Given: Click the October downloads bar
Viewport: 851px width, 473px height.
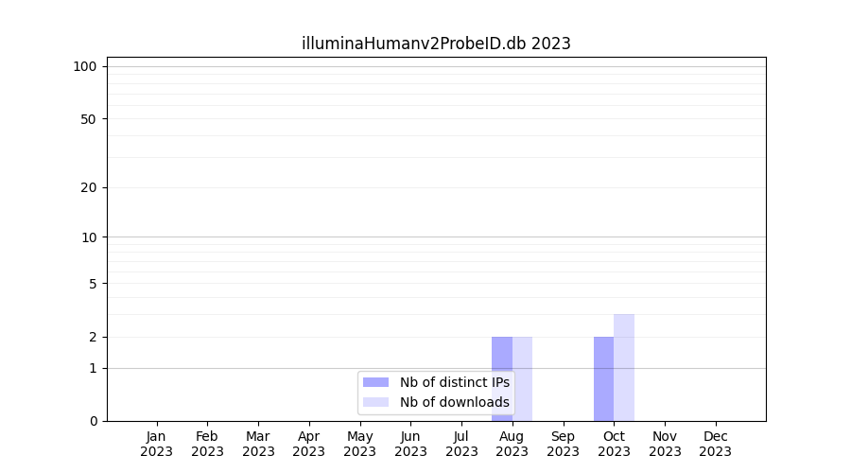Looking at the screenshot, I should tap(624, 367).
